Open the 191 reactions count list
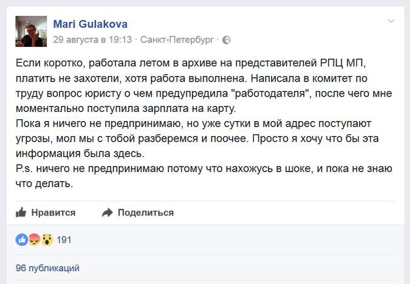This screenshot has width=410, height=284. [x=64, y=240]
